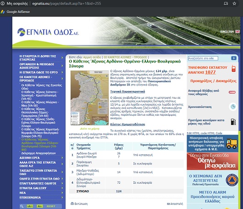Open Κομοτηνή-Νυμφαία (VA-75) submenu
Viewport: 243px width, 209px height.
pos(40,133)
